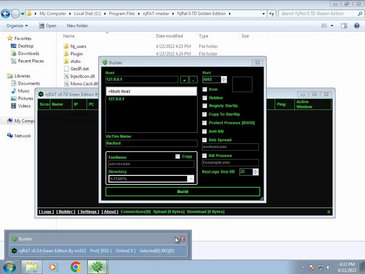Toggle the Protect Process [BSOD] checkbox
The image size is (365, 274).
(x=204, y=123)
